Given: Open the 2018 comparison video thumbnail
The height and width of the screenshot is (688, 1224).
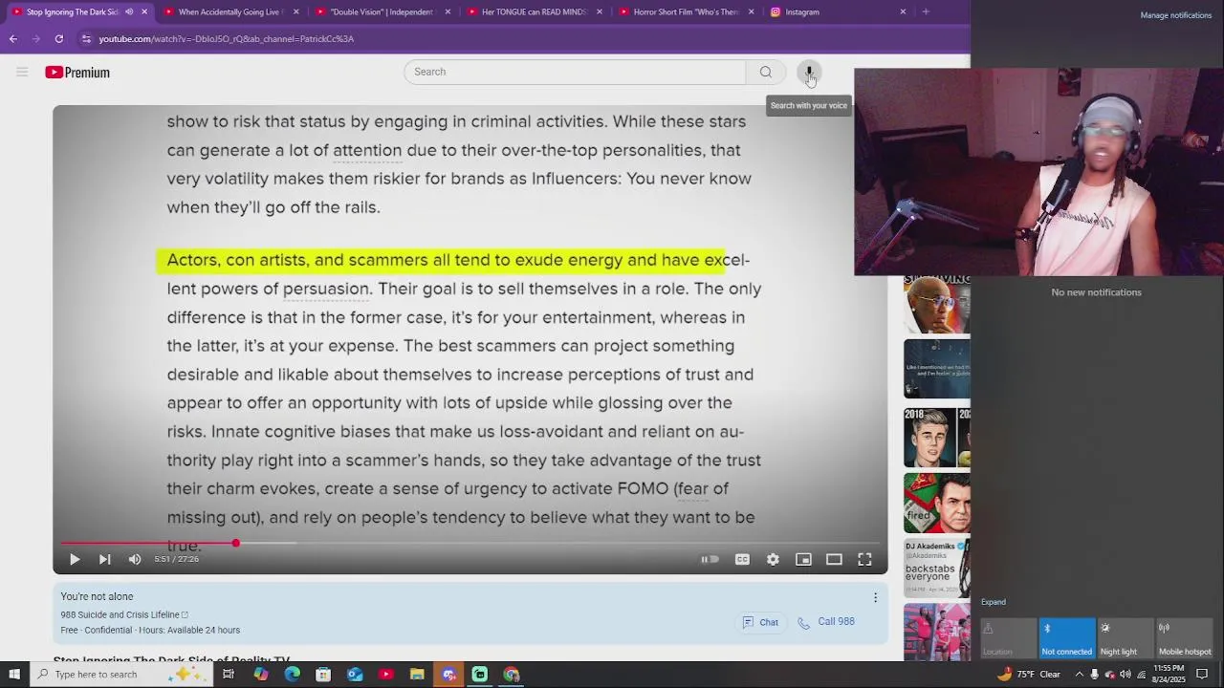Looking at the screenshot, I should (937, 438).
